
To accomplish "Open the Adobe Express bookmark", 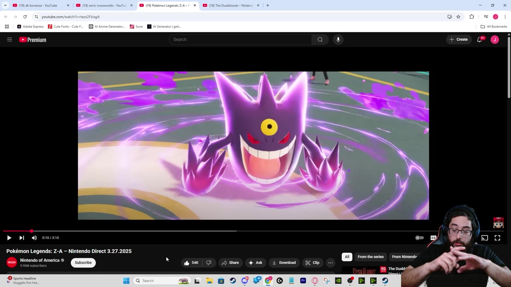I will point(30,27).
